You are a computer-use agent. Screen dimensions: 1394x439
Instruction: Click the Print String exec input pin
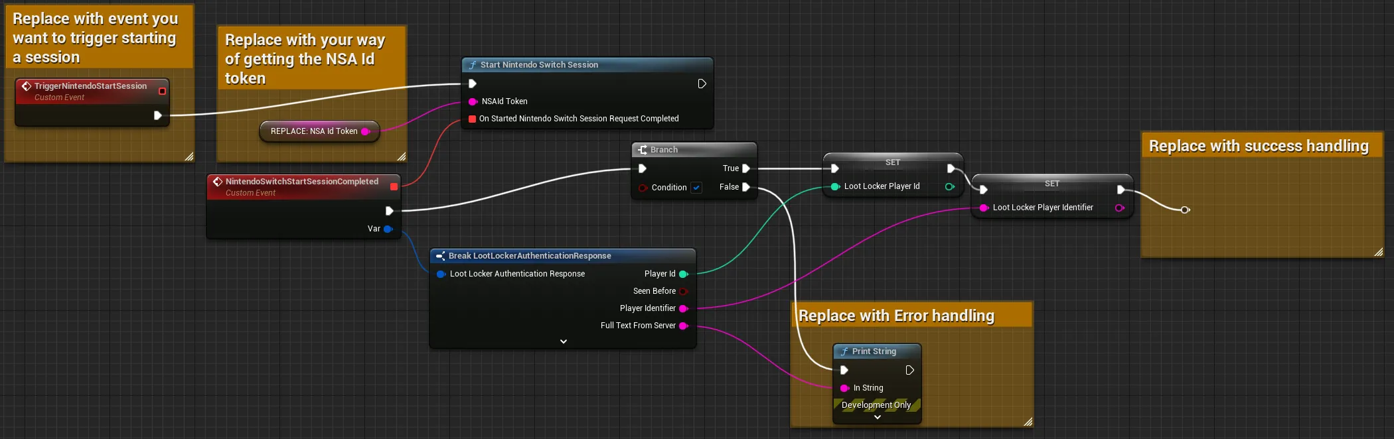(x=844, y=370)
